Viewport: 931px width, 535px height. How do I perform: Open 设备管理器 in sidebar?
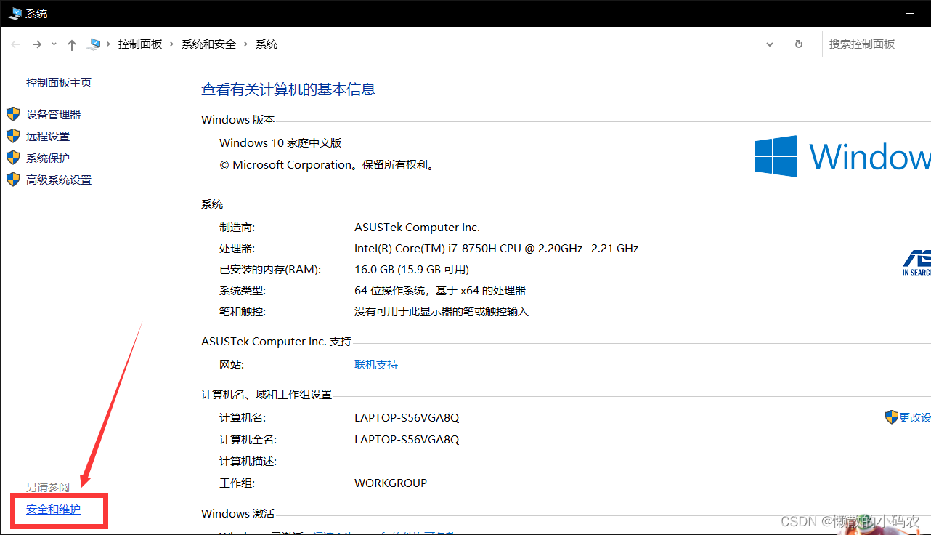coord(54,114)
